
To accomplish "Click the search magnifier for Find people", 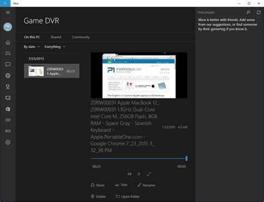I will click(248, 12).
